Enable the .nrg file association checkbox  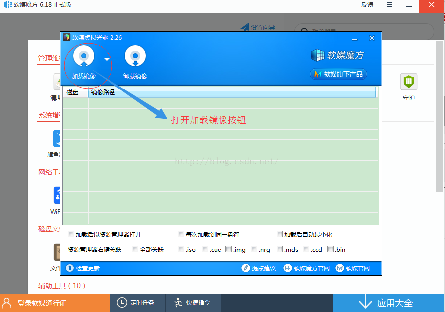point(254,249)
